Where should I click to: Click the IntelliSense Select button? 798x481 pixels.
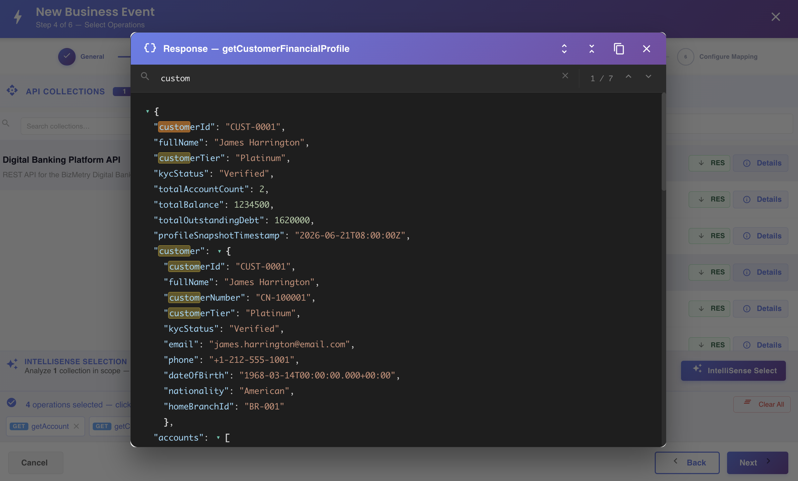point(733,371)
